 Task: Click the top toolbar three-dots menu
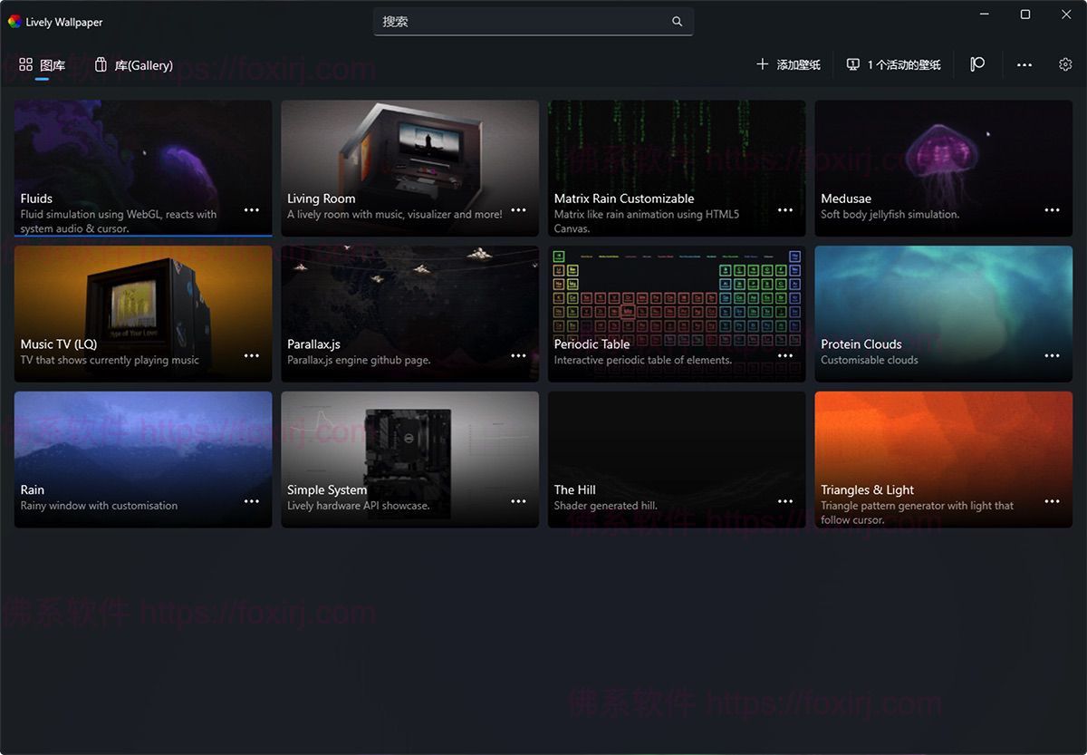click(x=1024, y=65)
